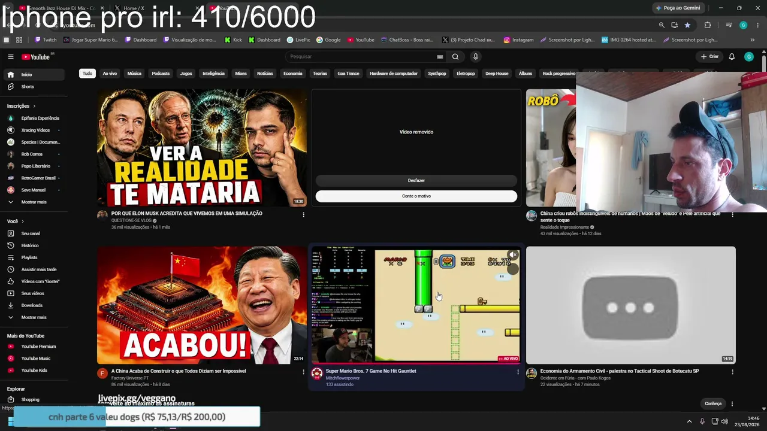Show more bookmarks with the overflow chevron
Image resolution: width=767 pixels, height=431 pixels.
click(753, 40)
